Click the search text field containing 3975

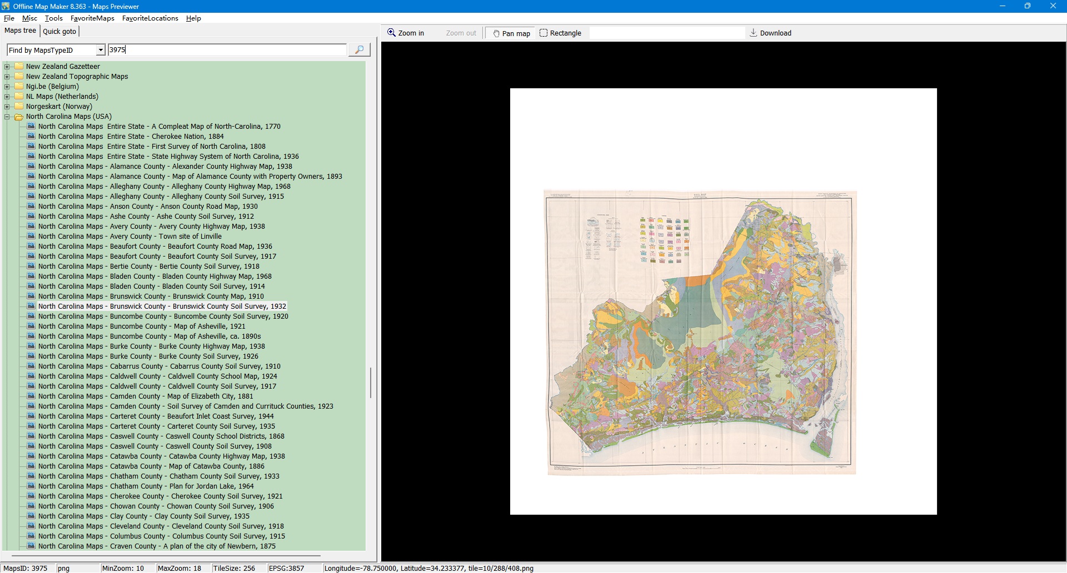(227, 50)
